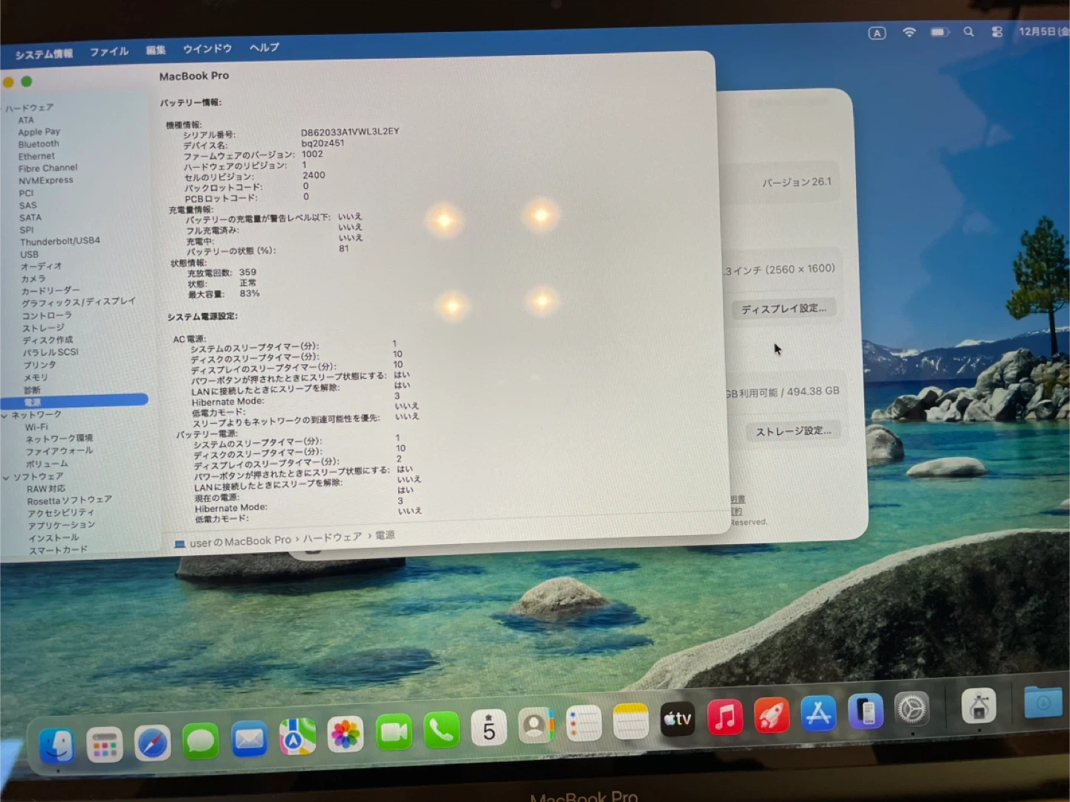Open the ファイル menu
Viewport: 1070px width, 802px height.
[109, 51]
